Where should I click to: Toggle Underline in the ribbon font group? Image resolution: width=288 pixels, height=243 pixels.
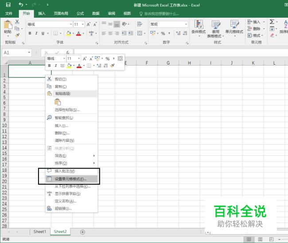click(x=43, y=33)
